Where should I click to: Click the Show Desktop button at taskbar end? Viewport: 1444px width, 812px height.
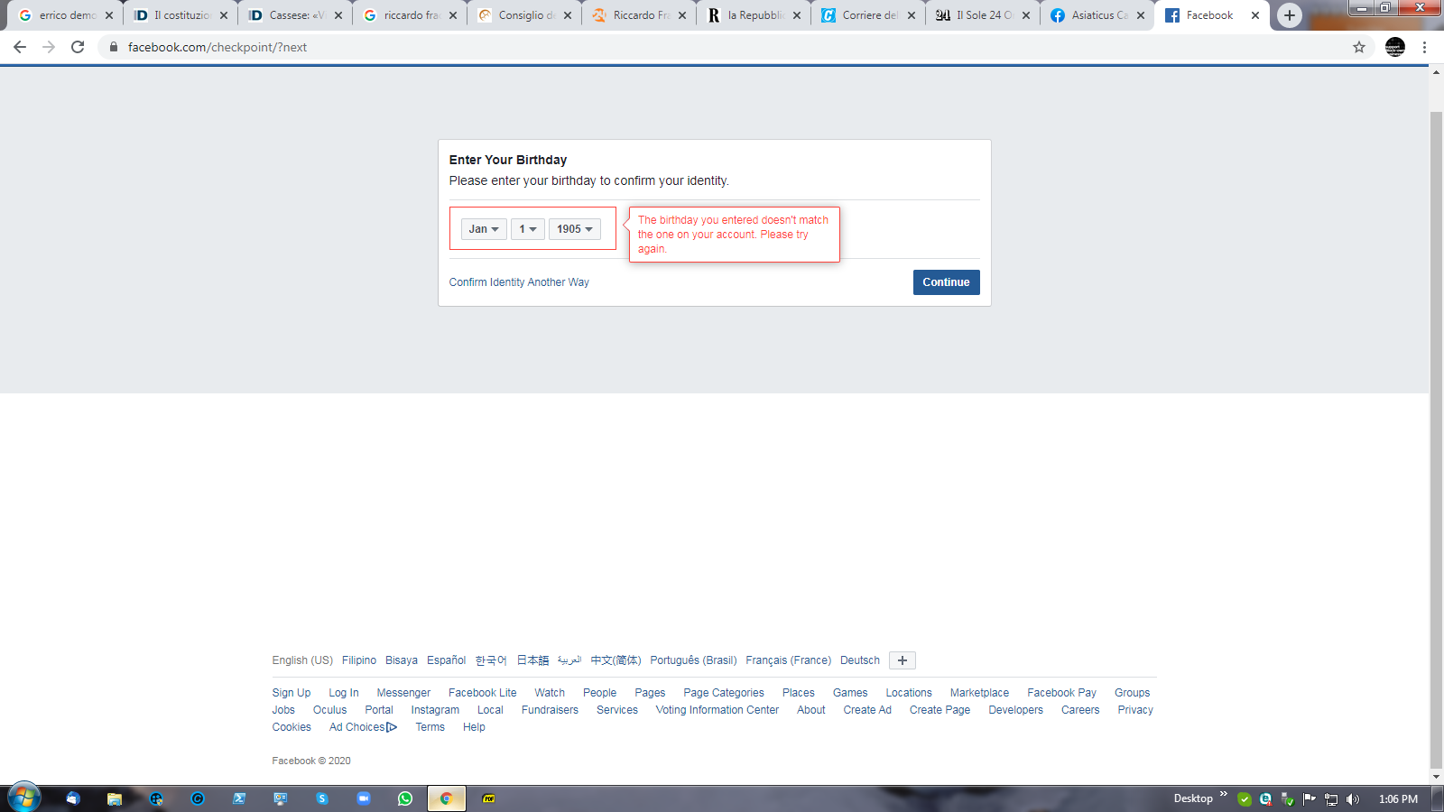tap(1436, 798)
